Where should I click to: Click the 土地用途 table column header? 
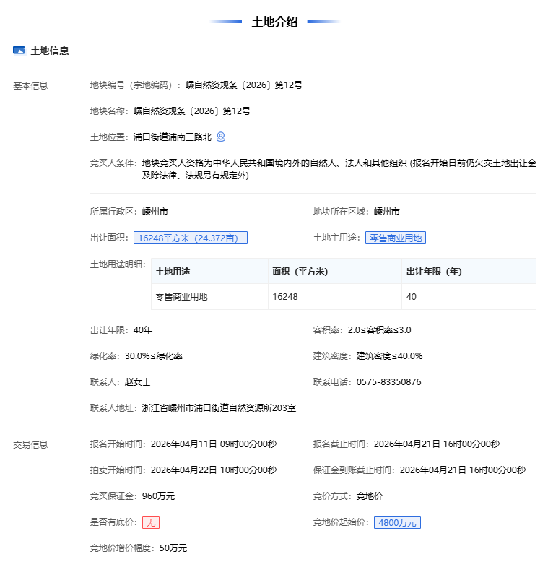click(173, 272)
